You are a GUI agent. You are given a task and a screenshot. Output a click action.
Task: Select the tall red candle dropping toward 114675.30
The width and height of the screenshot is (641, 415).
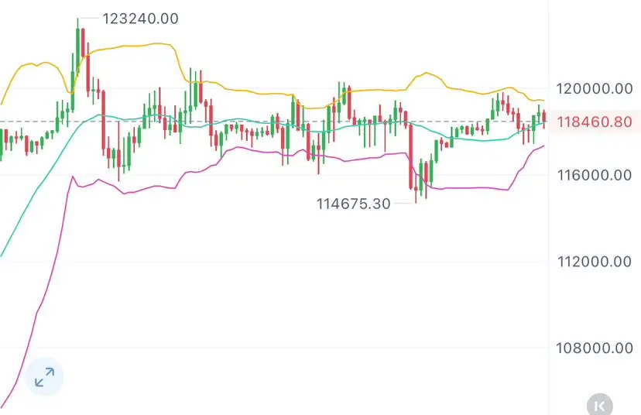click(x=411, y=156)
